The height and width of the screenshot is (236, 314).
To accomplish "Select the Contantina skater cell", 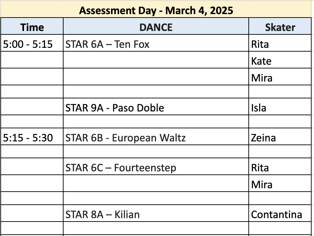I will pos(280,213).
